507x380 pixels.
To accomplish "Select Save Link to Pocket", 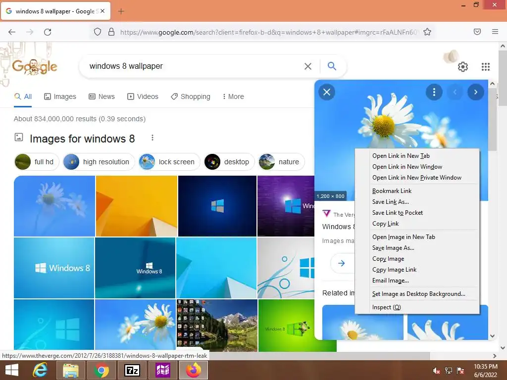I will [x=417, y=213].
